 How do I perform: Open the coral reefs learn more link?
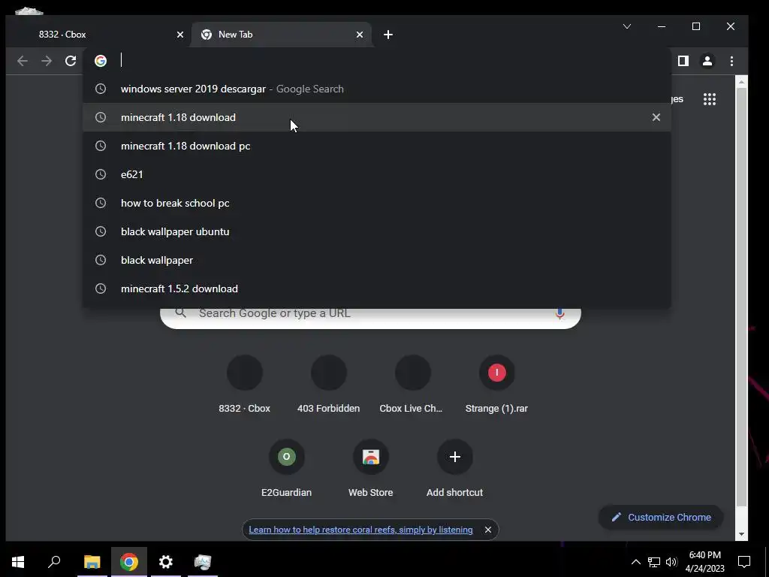click(360, 530)
